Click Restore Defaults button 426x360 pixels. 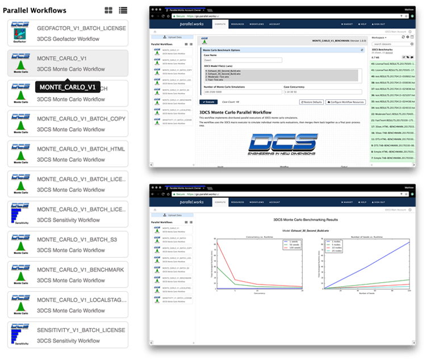tap(311, 102)
